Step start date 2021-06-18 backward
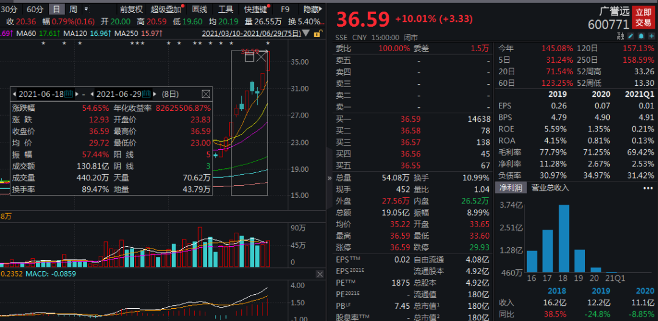Image resolution: width=658 pixels, height=321 pixels. (15, 94)
